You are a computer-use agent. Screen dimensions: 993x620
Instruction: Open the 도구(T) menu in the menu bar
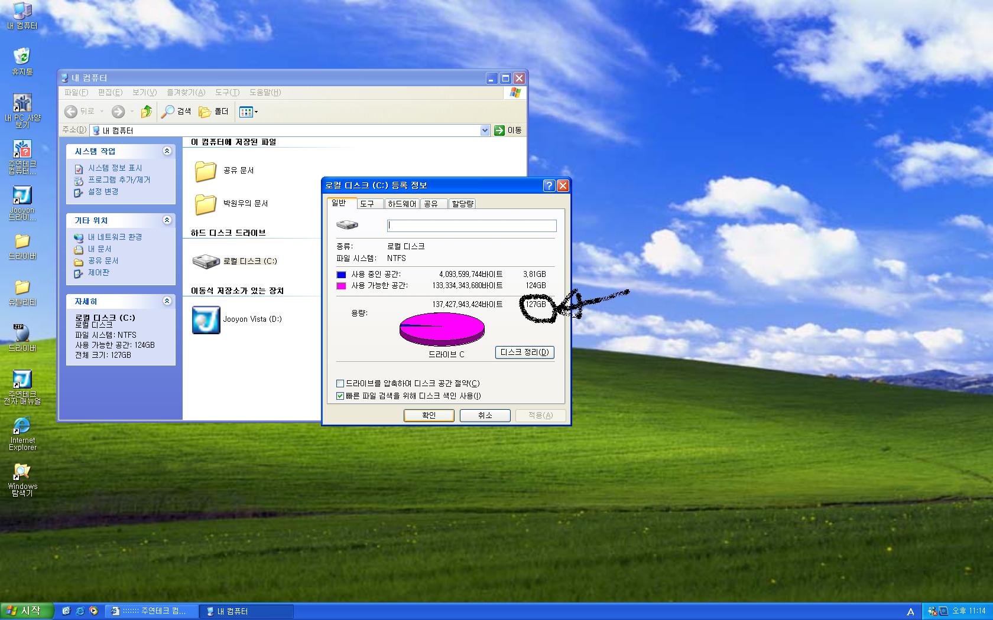pos(227,92)
